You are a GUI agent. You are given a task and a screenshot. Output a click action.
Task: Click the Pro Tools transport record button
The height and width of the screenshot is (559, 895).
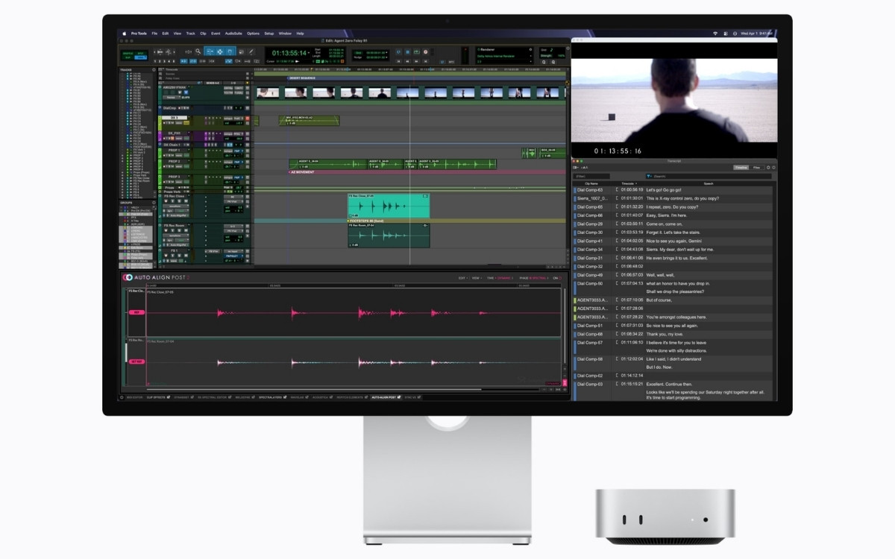point(425,52)
